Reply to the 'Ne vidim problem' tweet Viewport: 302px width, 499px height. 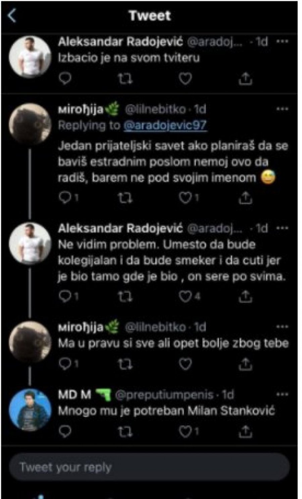[65, 296]
